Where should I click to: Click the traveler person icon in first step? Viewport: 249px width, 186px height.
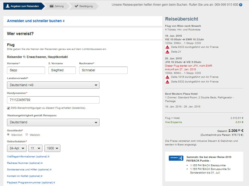coord(8,6)
